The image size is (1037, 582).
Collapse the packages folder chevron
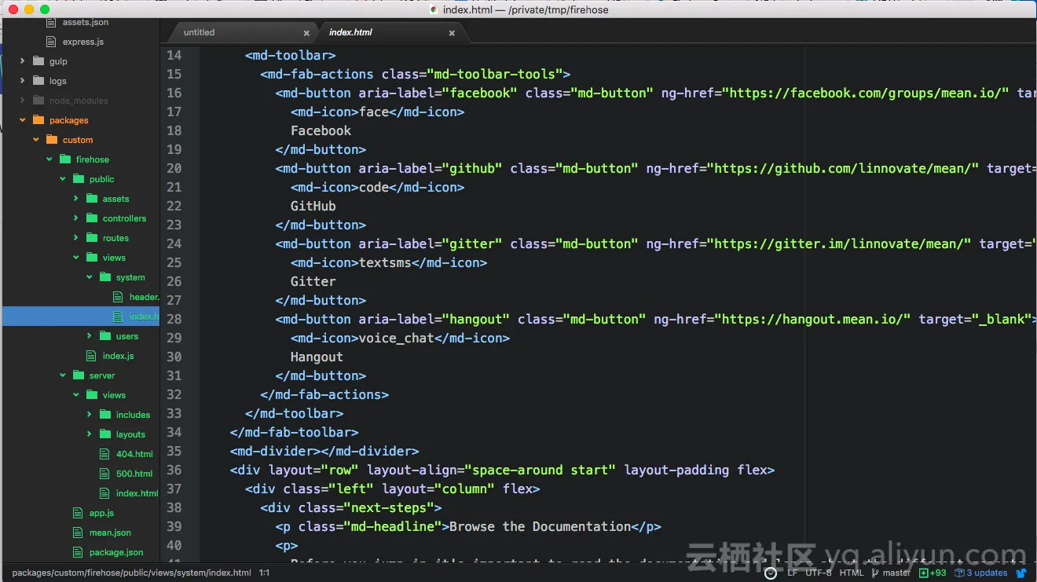23,120
